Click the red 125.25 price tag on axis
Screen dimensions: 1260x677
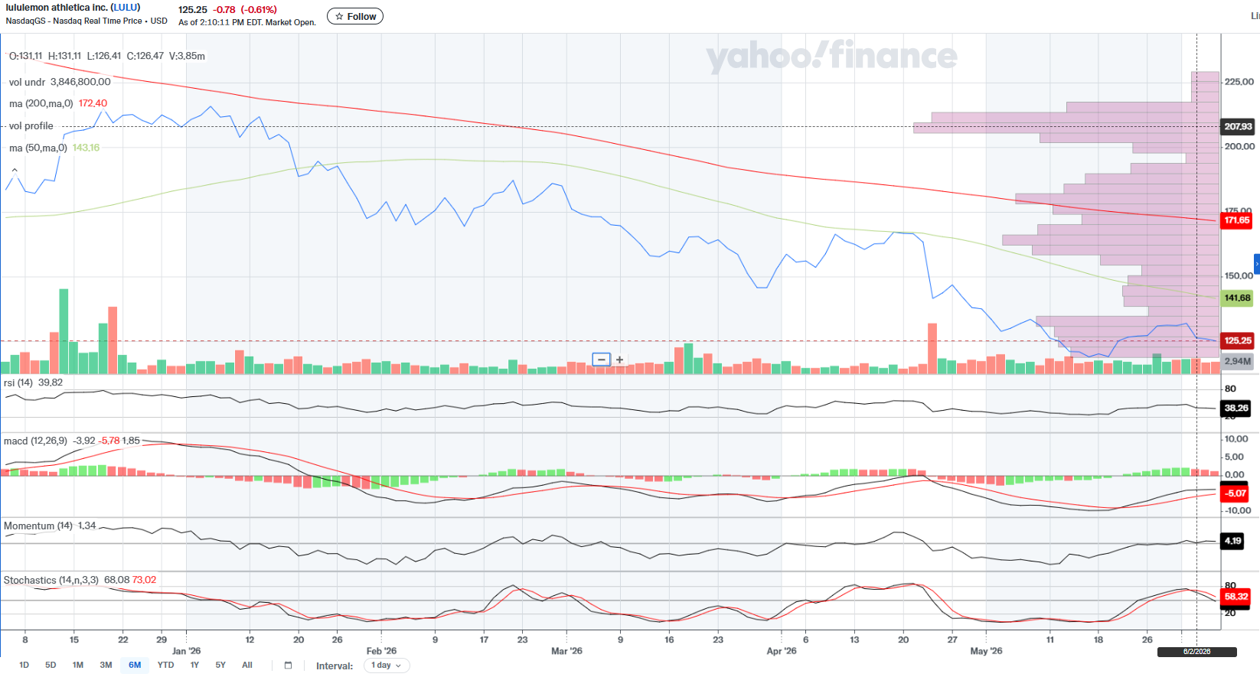pyautogui.click(x=1237, y=341)
